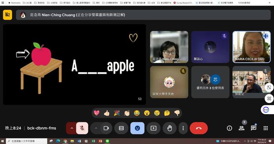Open Word from the taskbar
This screenshot has width=274, height=144.
(x=79, y=141)
